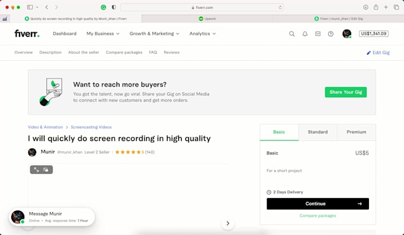Click the @munir_khan username
The width and height of the screenshot is (404, 235).
coord(70,152)
